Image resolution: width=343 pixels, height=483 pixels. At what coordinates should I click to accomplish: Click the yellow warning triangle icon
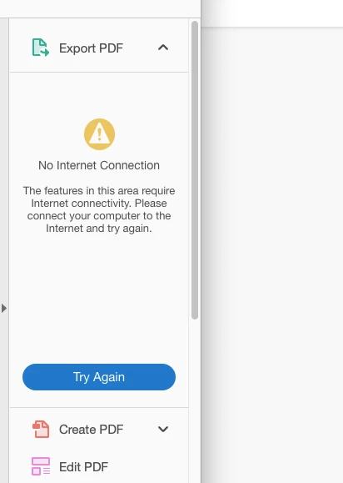click(x=99, y=134)
